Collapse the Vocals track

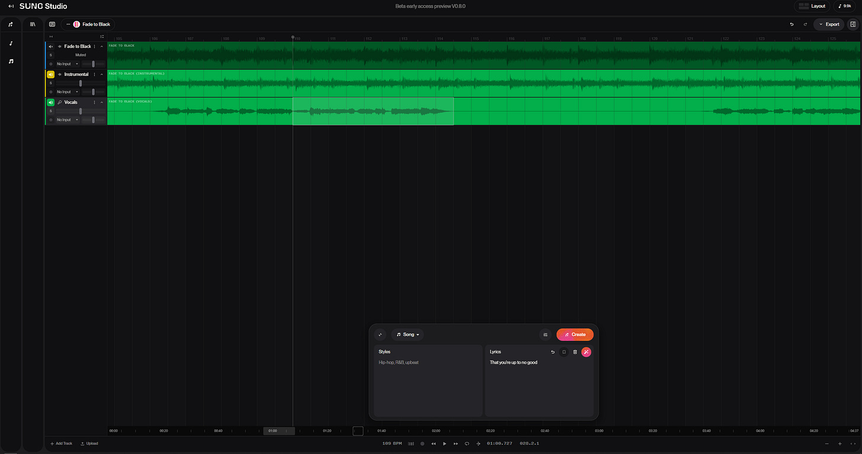click(x=102, y=102)
